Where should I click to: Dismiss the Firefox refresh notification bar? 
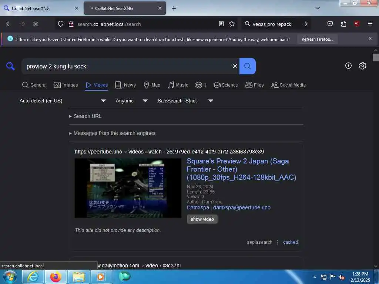(x=370, y=38)
